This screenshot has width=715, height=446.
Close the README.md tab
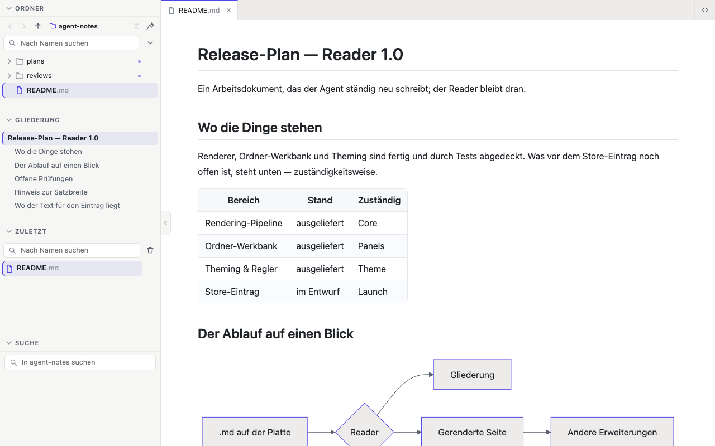pyautogui.click(x=228, y=11)
